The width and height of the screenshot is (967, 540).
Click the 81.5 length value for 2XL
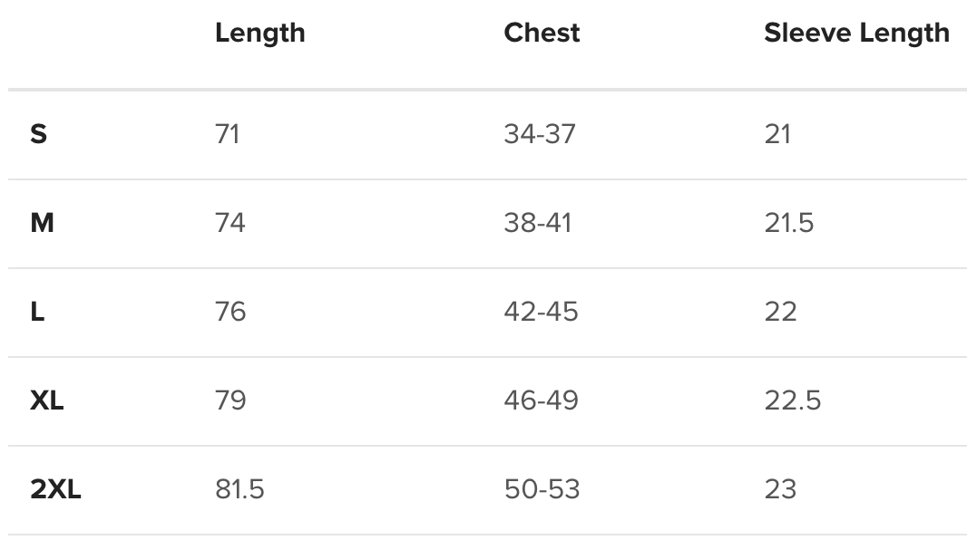[239, 489]
